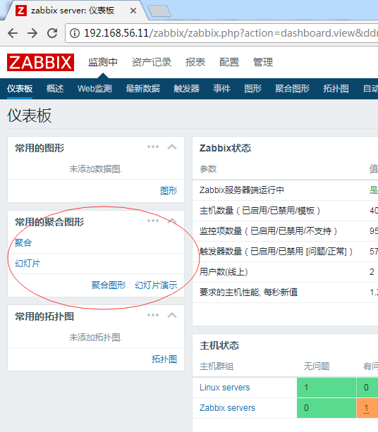This screenshot has width=378, height=432.
Task: Select the 拓扑图 submenu tab
Action: tap(336, 89)
